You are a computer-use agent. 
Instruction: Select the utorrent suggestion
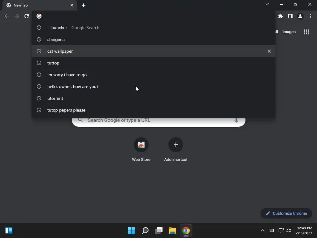click(x=154, y=98)
